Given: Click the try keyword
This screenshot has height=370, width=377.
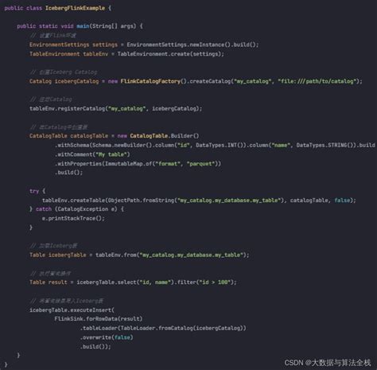Looking at the screenshot, I should (x=34, y=191).
